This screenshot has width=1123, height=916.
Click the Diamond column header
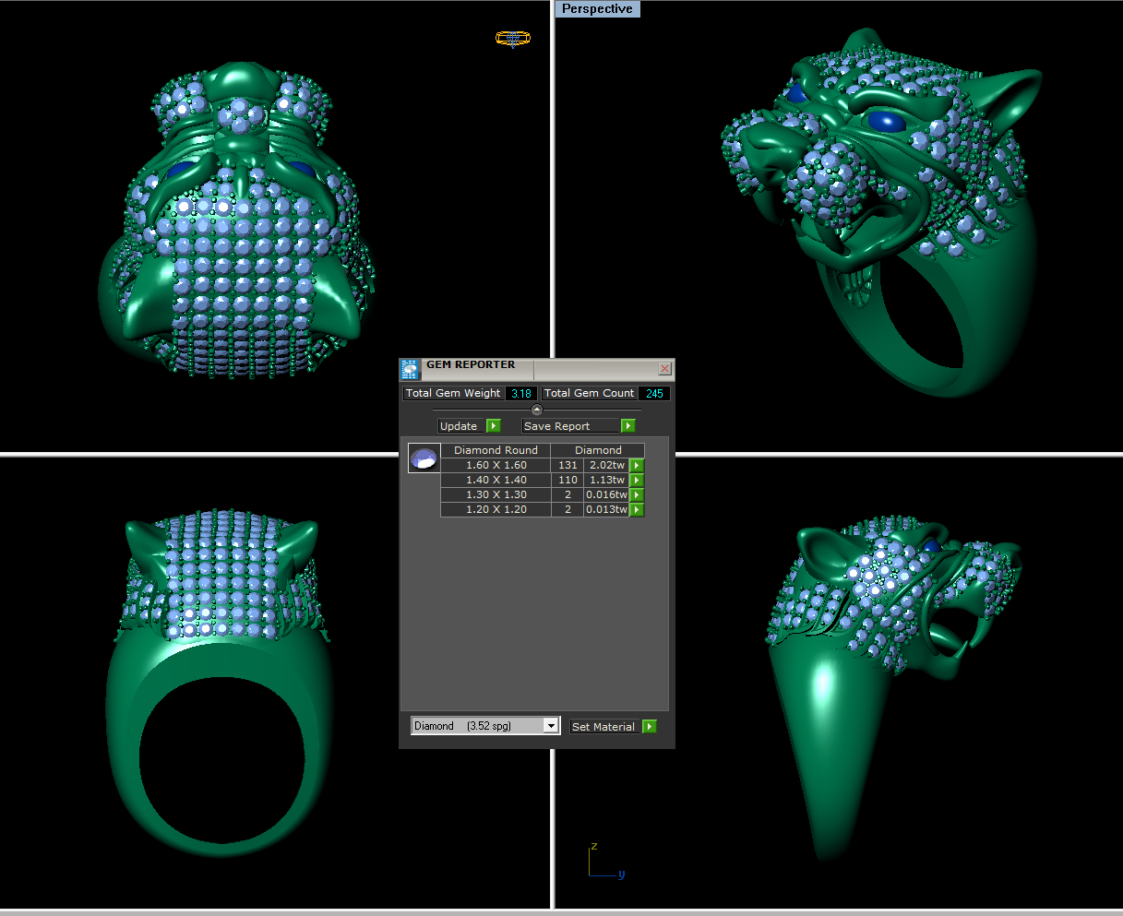coord(598,450)
